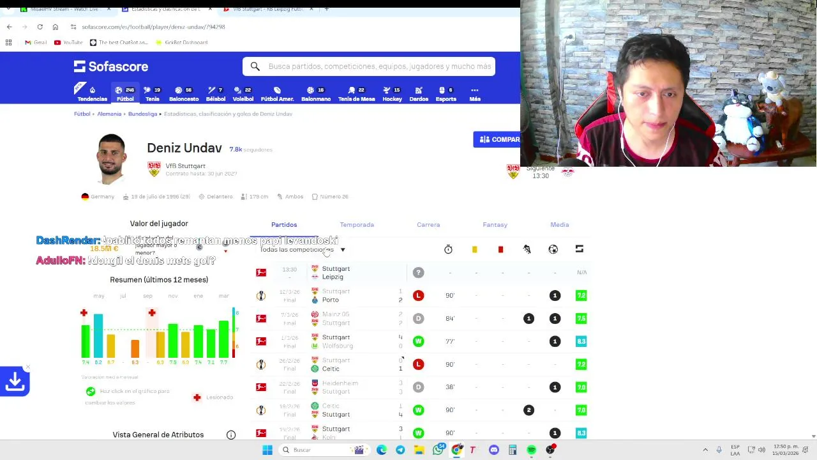Switch to the Media tab
Viewport: 817px width, 460px height.
[559, 225]
